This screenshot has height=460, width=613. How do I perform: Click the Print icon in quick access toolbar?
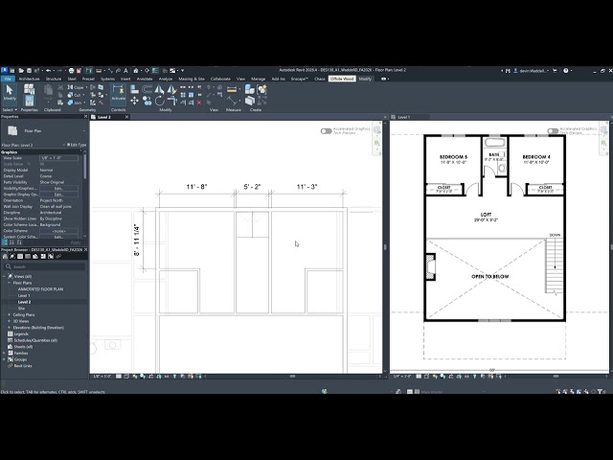(71, 71)
